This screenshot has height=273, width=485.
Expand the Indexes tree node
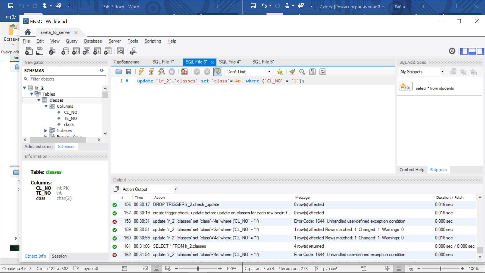click(x=46, y=131)
